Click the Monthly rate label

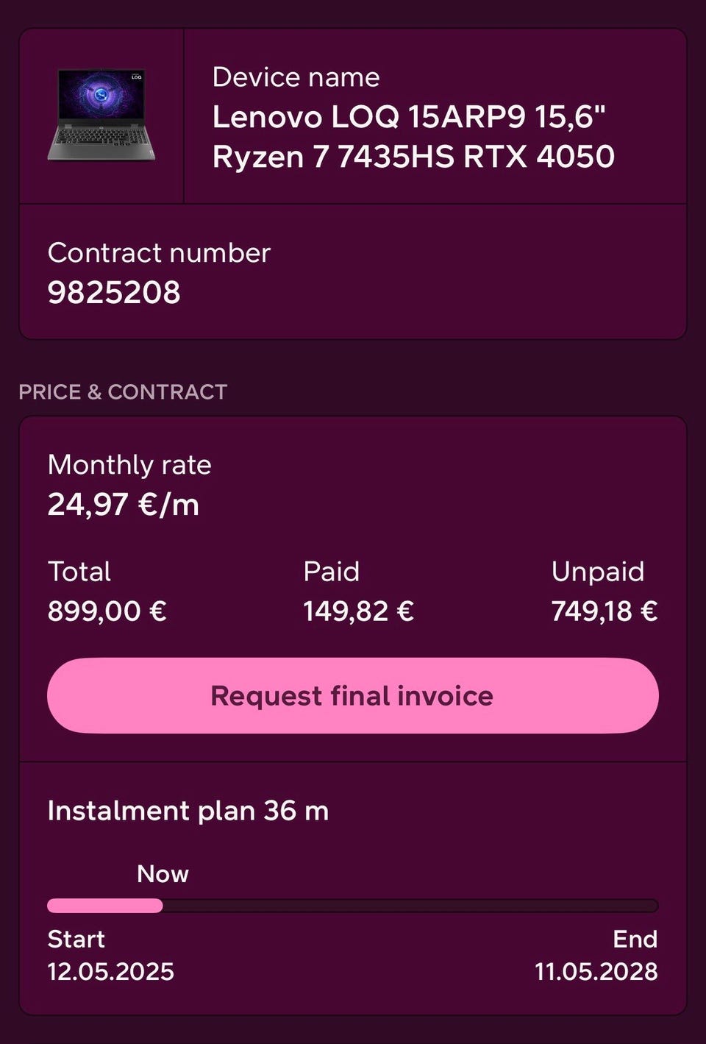[x=129, y=465]
